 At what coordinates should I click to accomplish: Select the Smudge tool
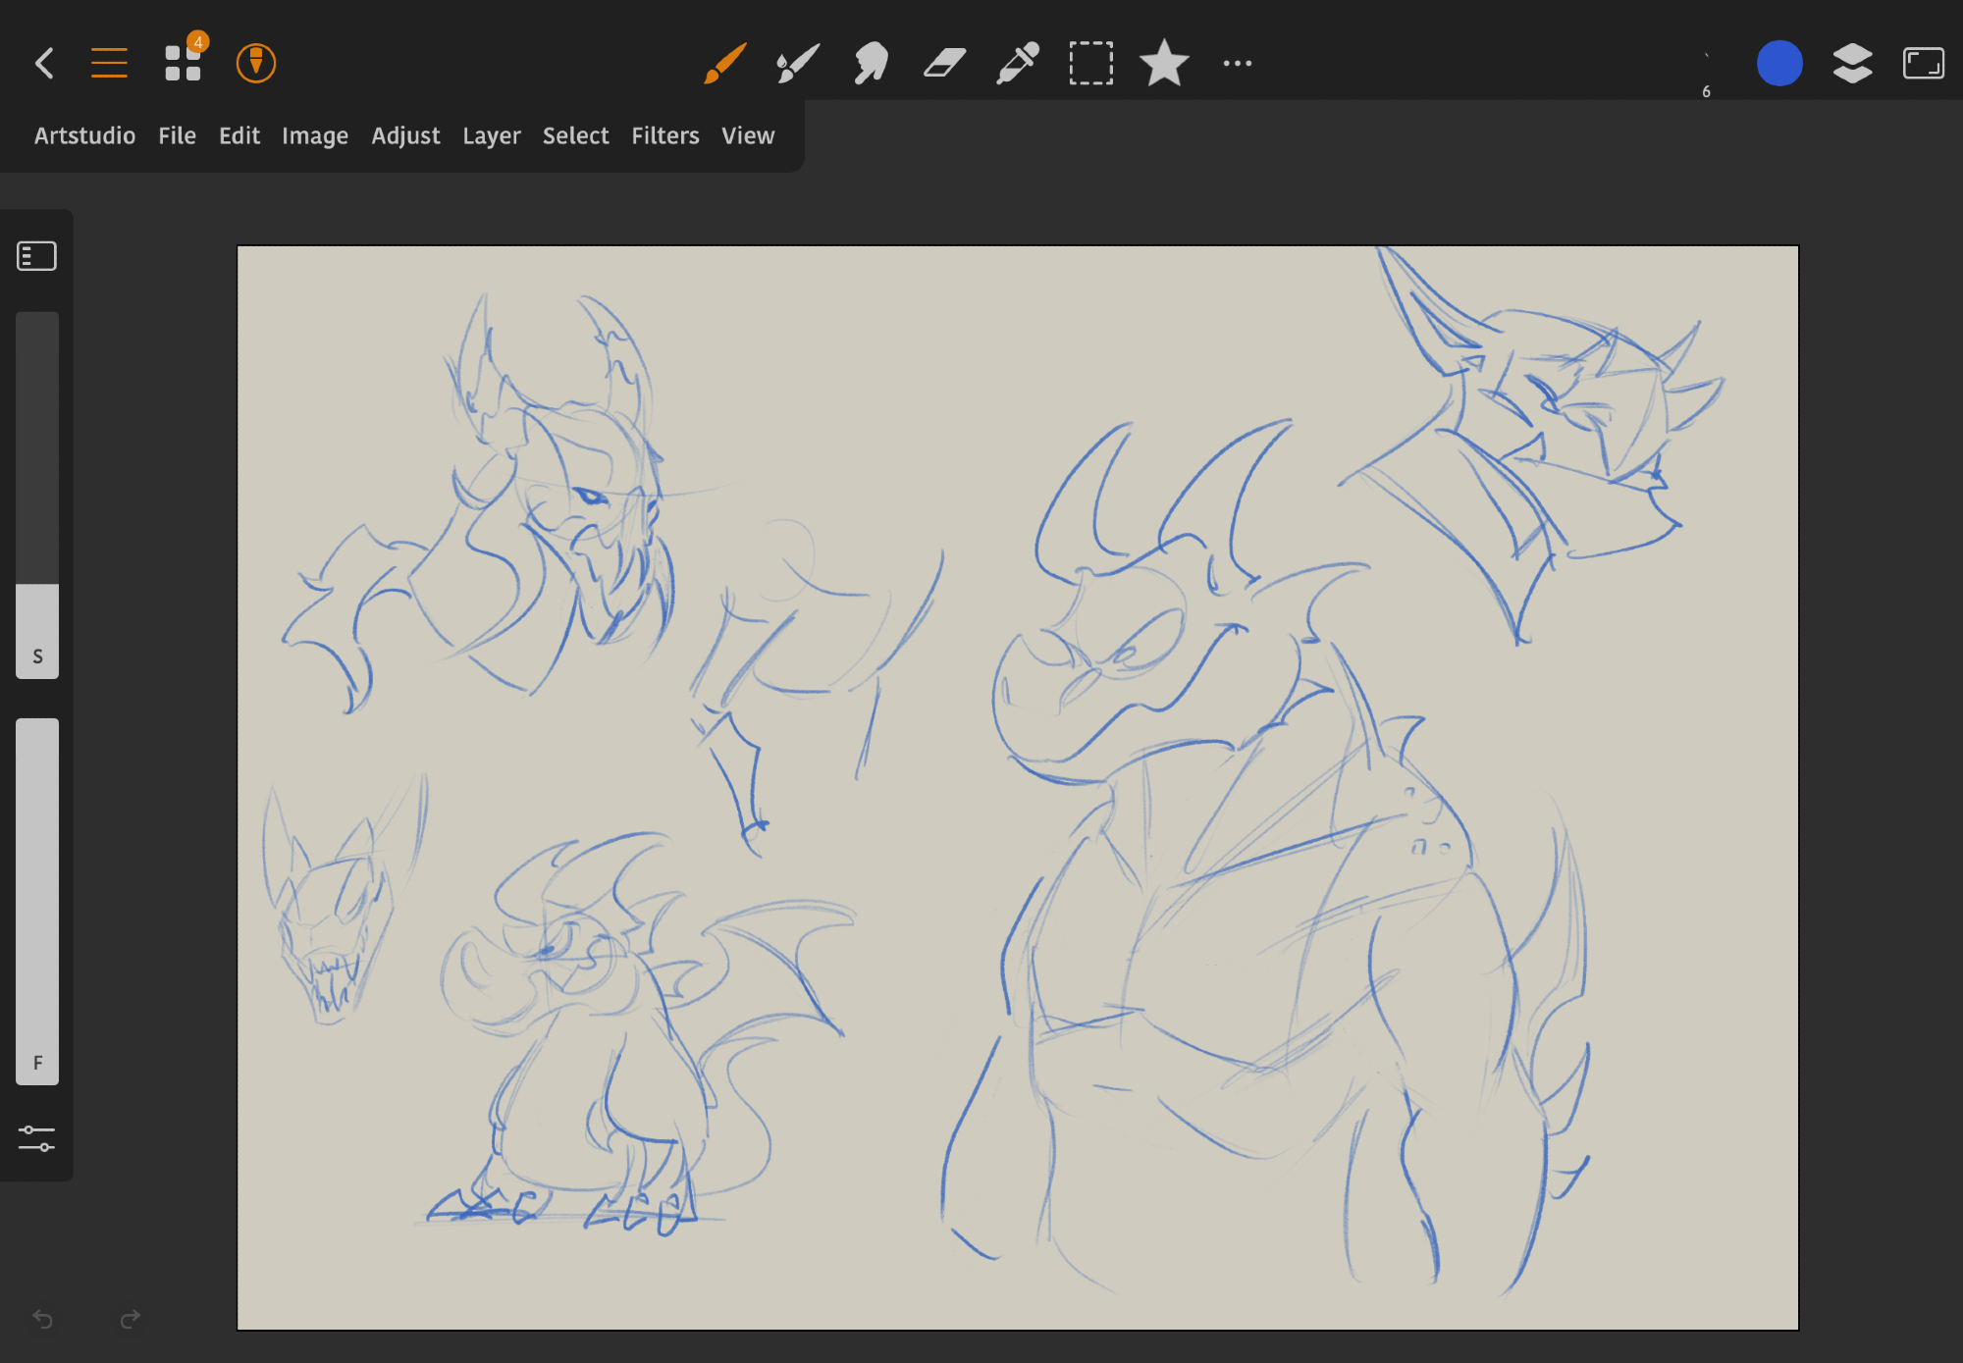tap(871, 64)
